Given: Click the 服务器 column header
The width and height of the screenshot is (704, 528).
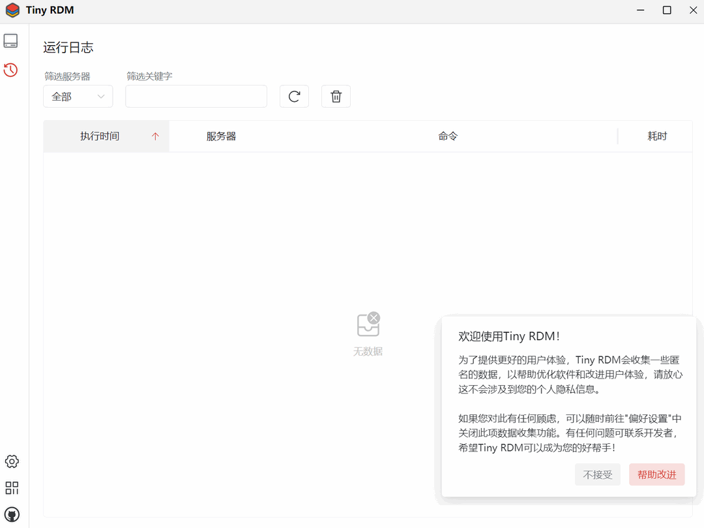Looking at the screenshot, I should pos(222,136).
